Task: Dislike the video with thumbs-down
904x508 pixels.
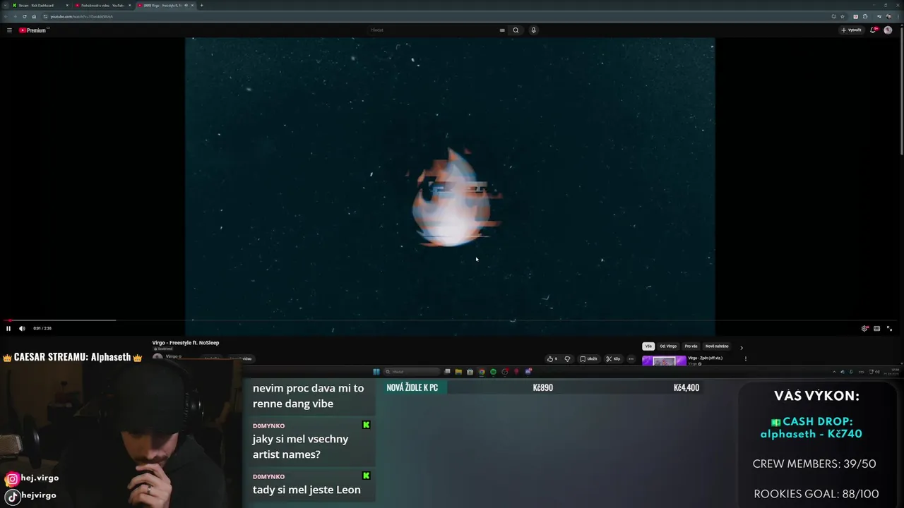Action: coord(567,358)
